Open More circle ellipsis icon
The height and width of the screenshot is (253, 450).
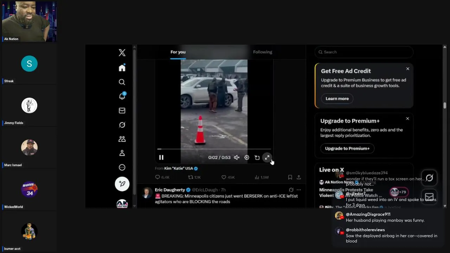click(122, 167)
